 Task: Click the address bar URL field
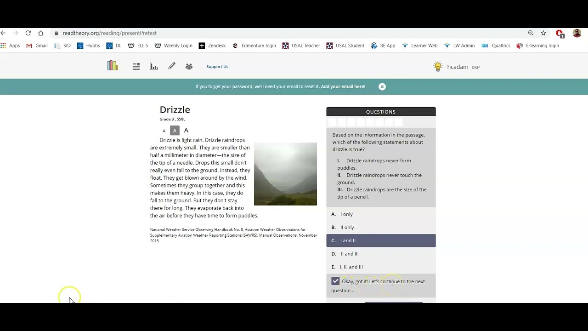pyautogui.click(x=109, y=33)
